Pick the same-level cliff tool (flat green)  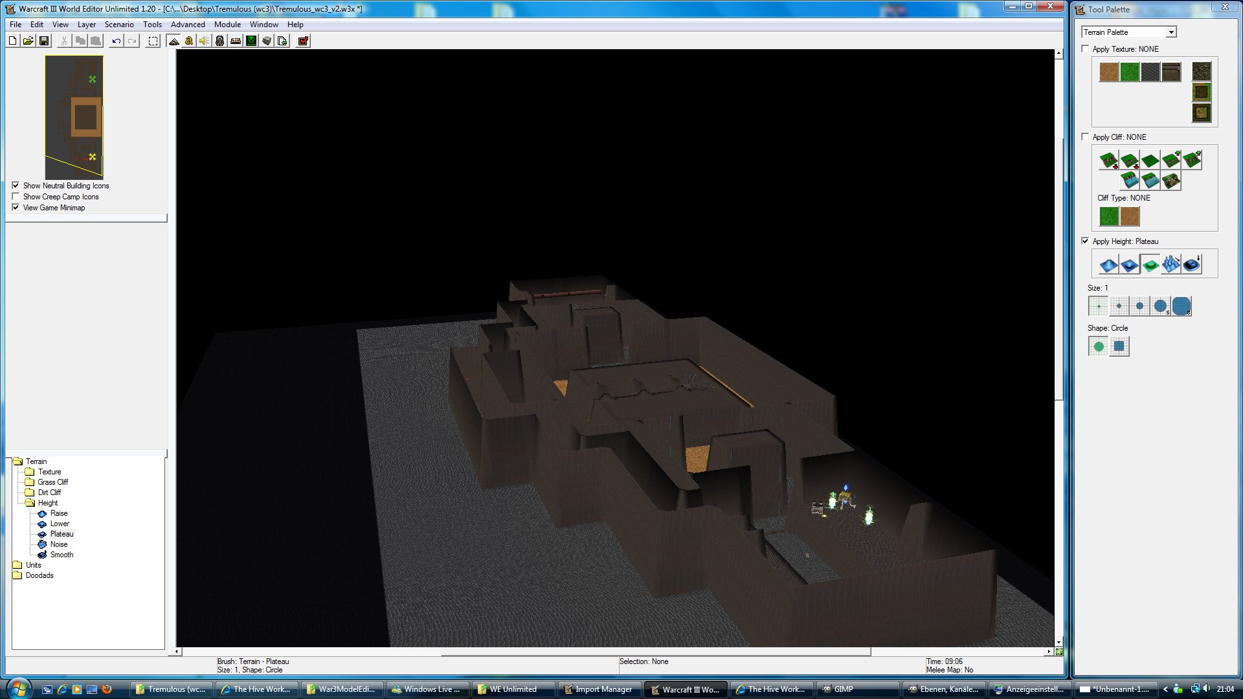pyautogui.click(x=1150, y=160)
